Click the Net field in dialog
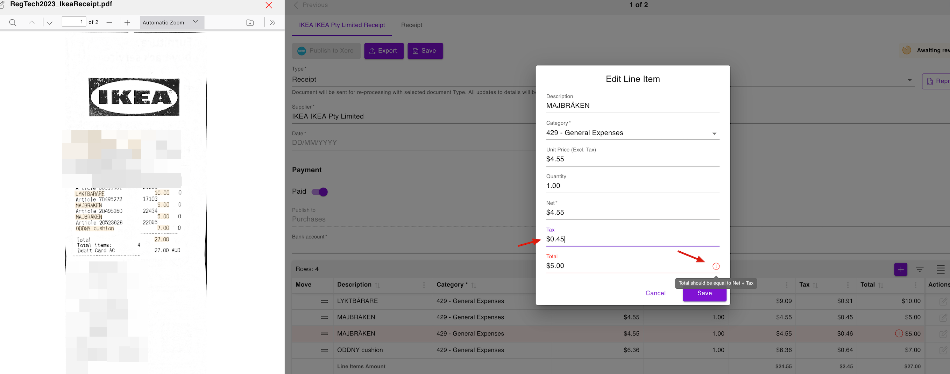950x374 pixels. (x=633, y=213)
